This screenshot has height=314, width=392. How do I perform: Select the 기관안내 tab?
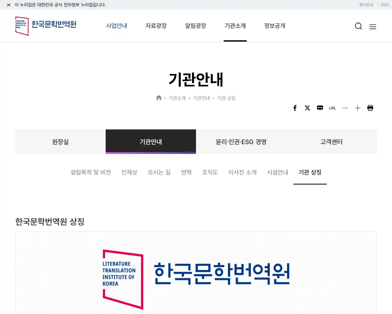coord(151,142)
